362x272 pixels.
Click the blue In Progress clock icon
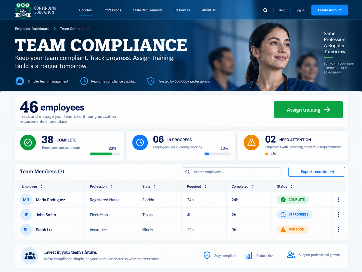click(x=140, y=143)
